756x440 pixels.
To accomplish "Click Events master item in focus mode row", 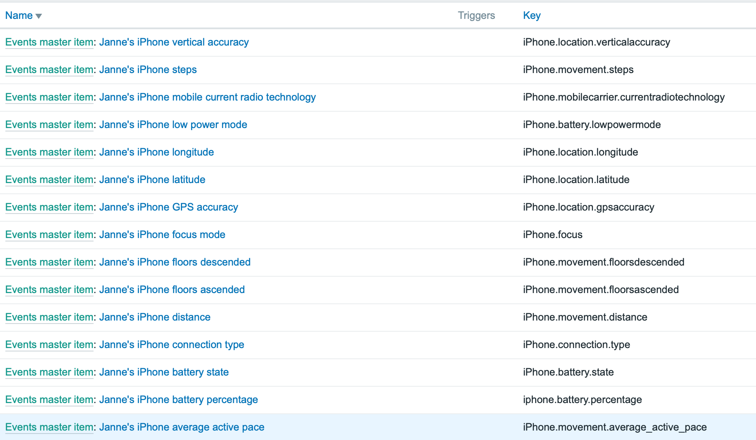I will pos(49,235).
